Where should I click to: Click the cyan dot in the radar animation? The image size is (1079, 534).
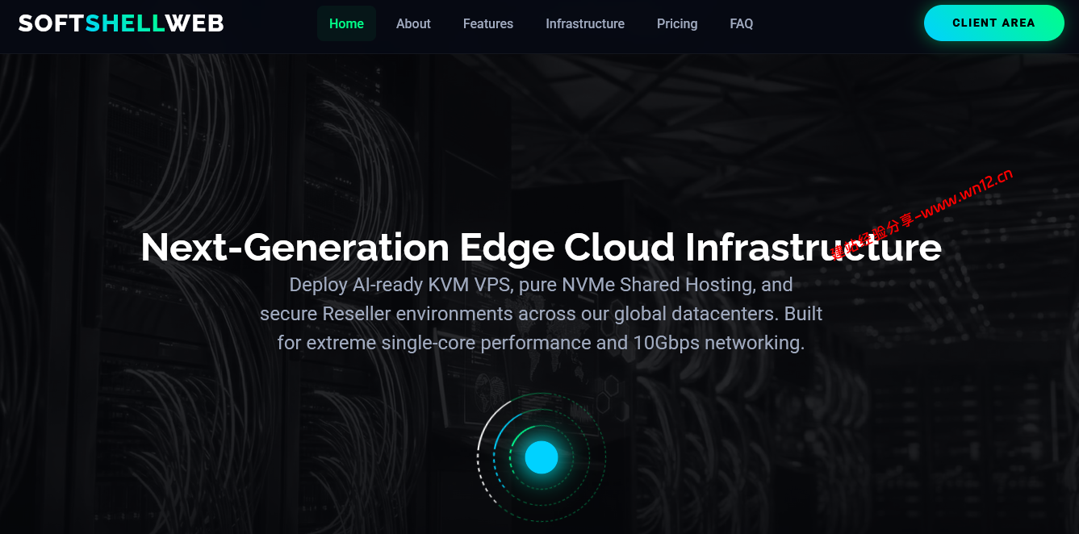[x=542, y=457]
